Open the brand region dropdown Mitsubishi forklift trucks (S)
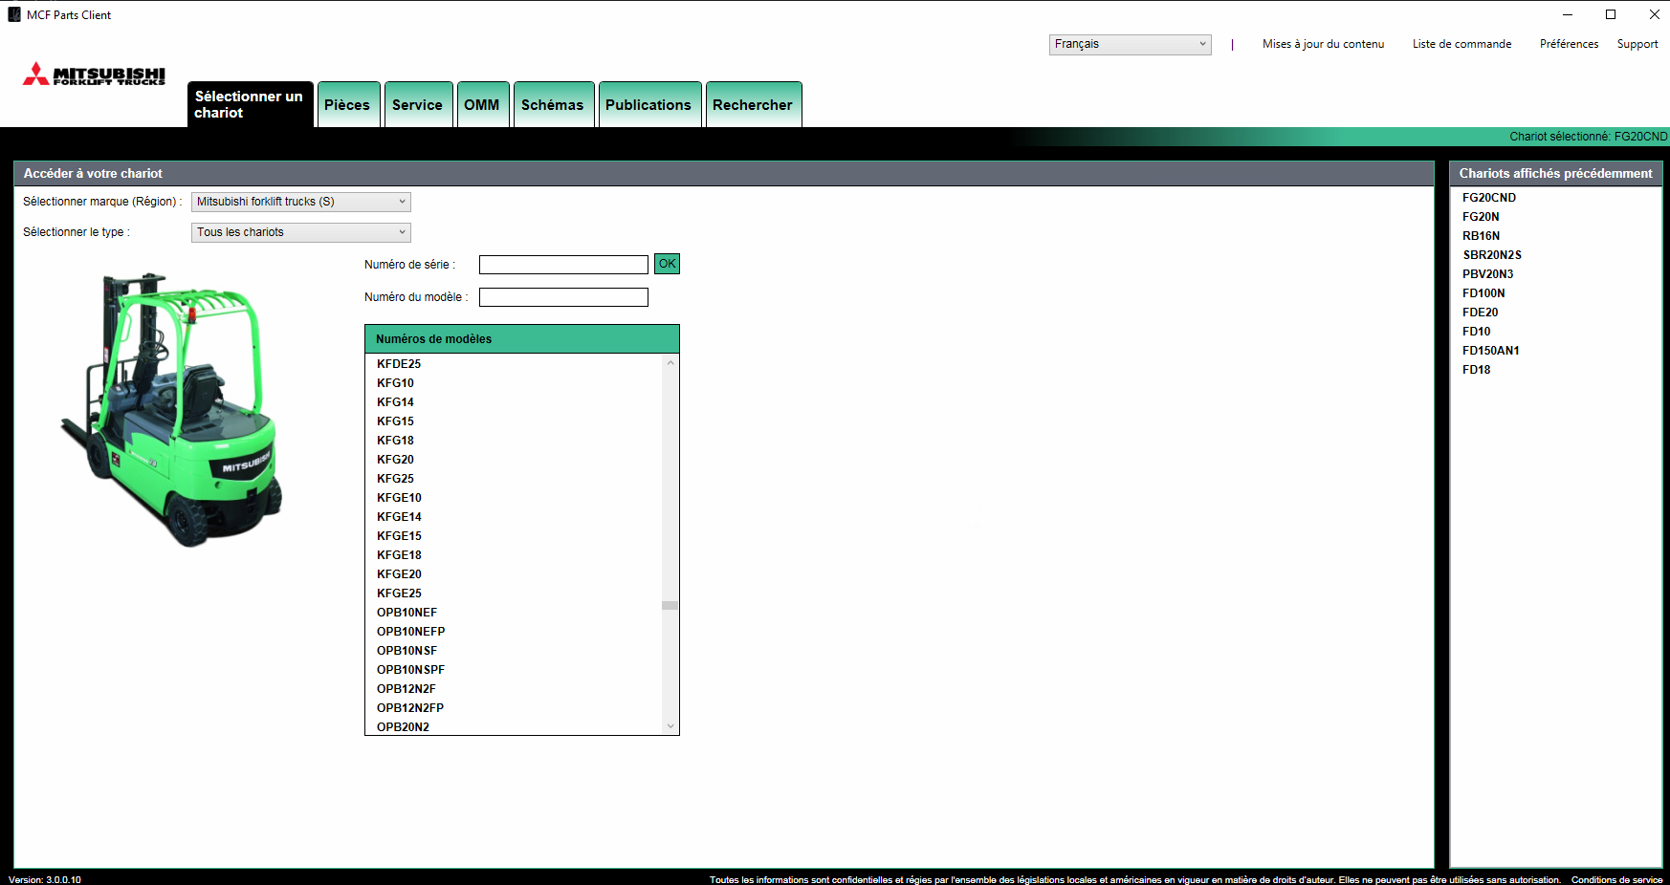This screenshot has width=1670, height=885. point(301,202)
